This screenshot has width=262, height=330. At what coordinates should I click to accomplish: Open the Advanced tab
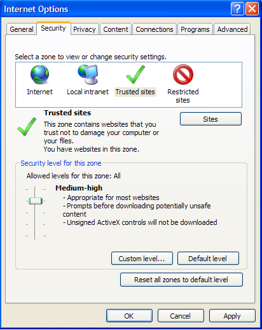point(232,29)
